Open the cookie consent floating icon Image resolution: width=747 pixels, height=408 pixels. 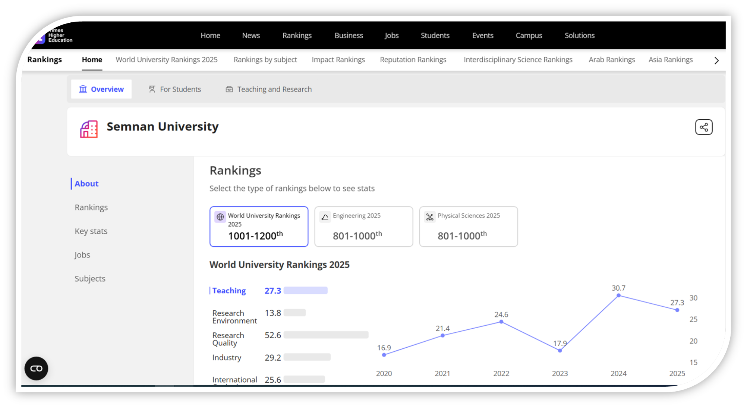click(x=36, y=368)
